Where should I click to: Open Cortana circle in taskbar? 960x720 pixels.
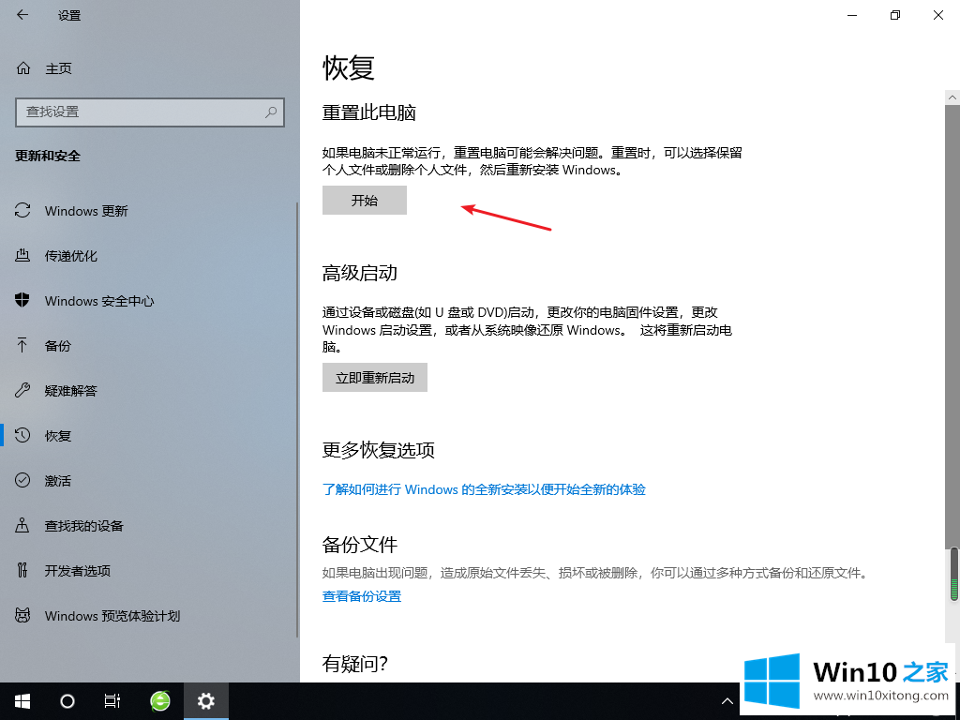tap(67, 701)
